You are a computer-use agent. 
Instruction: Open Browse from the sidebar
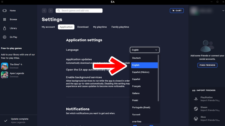click(13, 20)
